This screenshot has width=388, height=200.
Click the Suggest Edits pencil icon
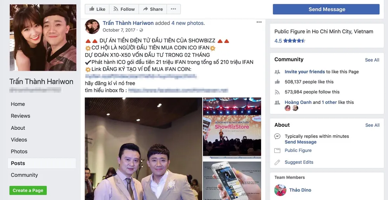(277, 162)
